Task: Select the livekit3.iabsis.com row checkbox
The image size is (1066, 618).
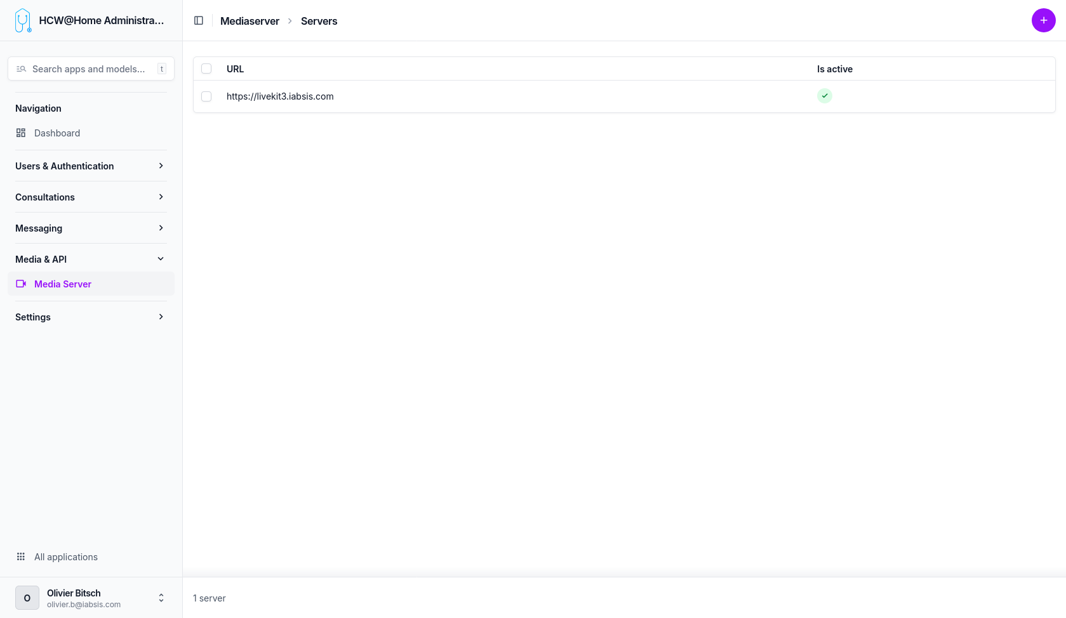Action: coord(206,96)
